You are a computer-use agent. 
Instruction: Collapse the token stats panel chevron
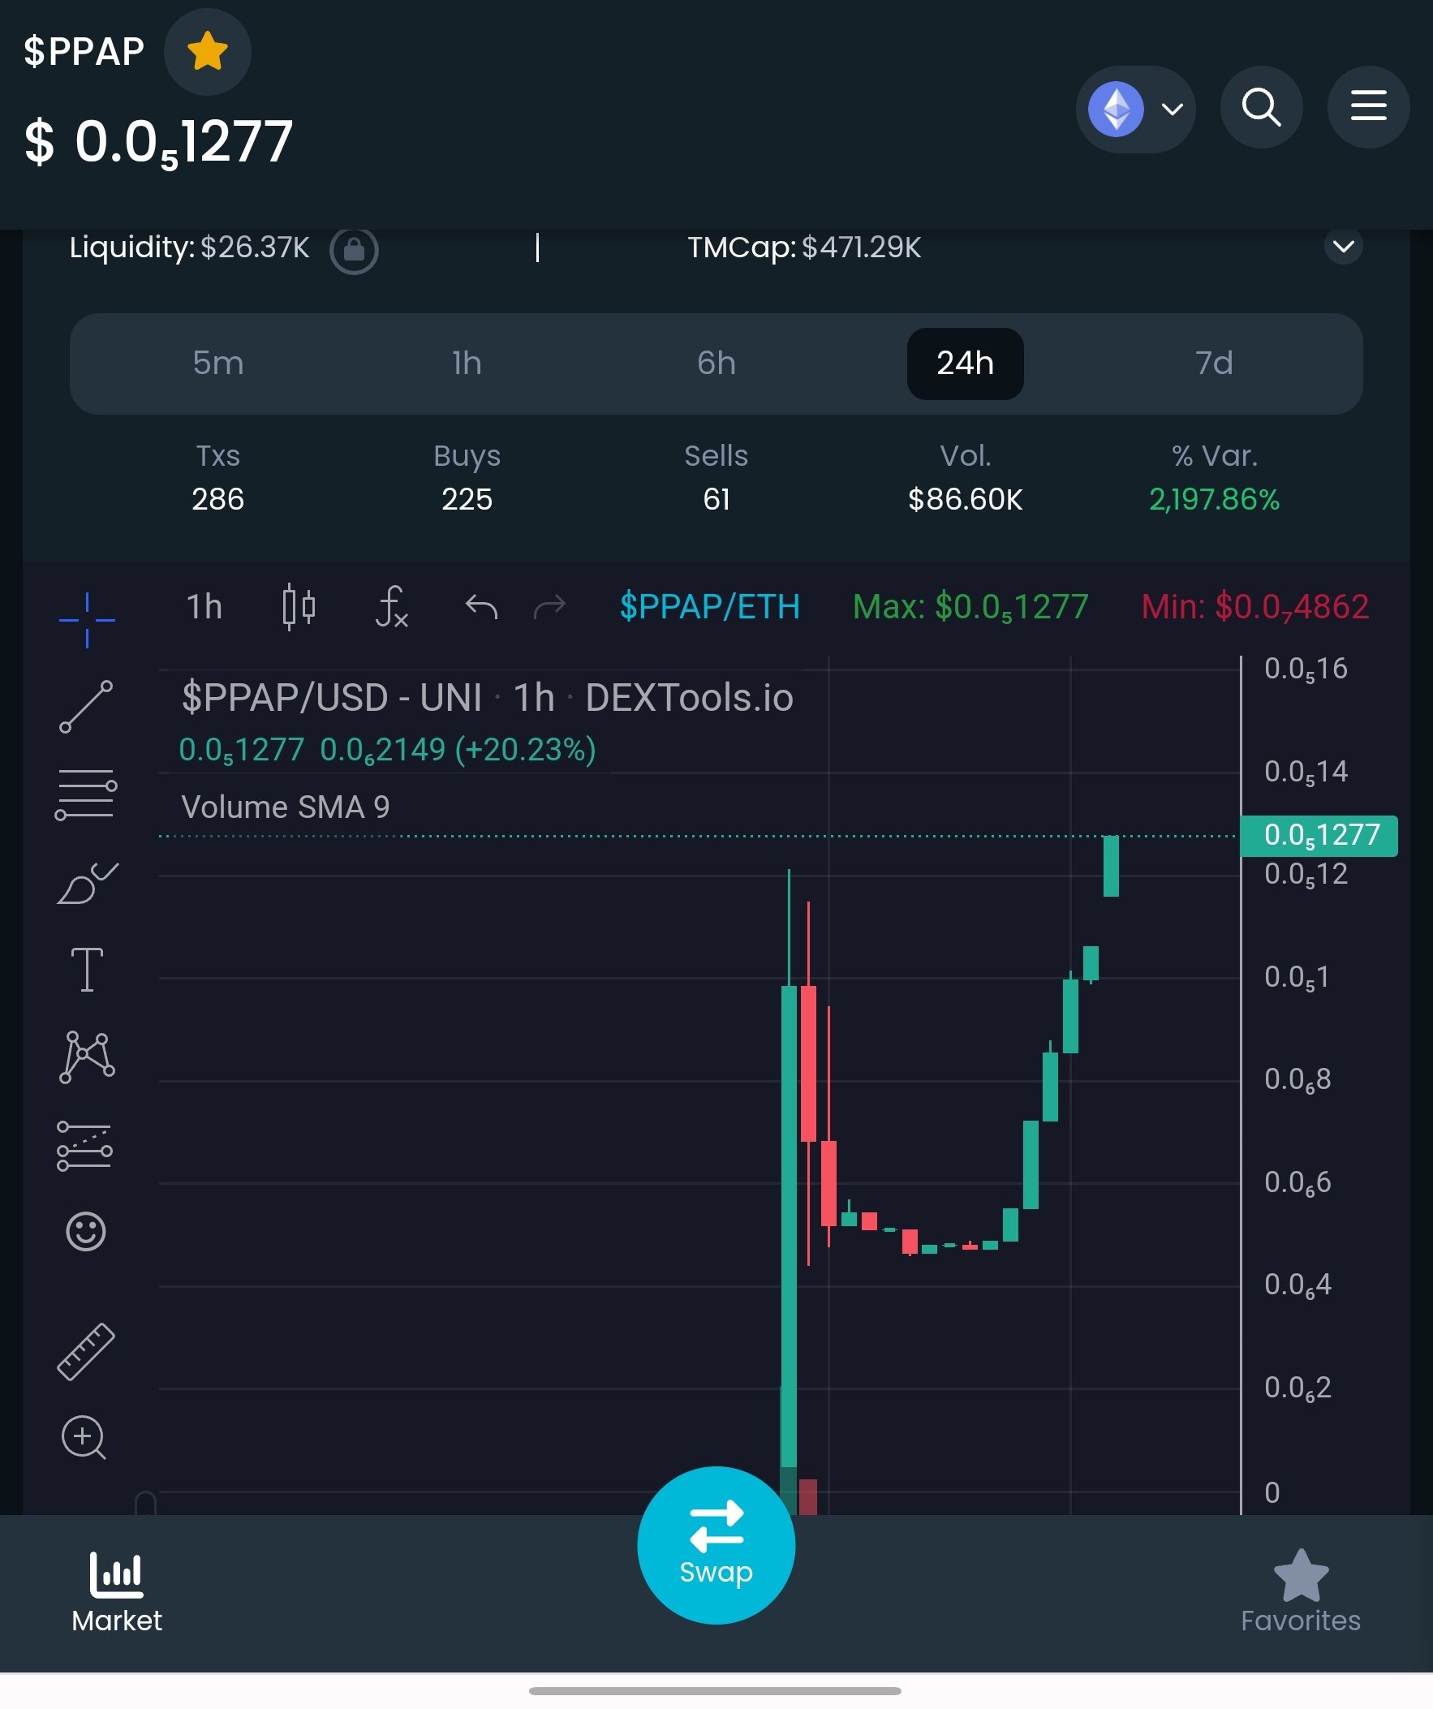point(1345,247)
